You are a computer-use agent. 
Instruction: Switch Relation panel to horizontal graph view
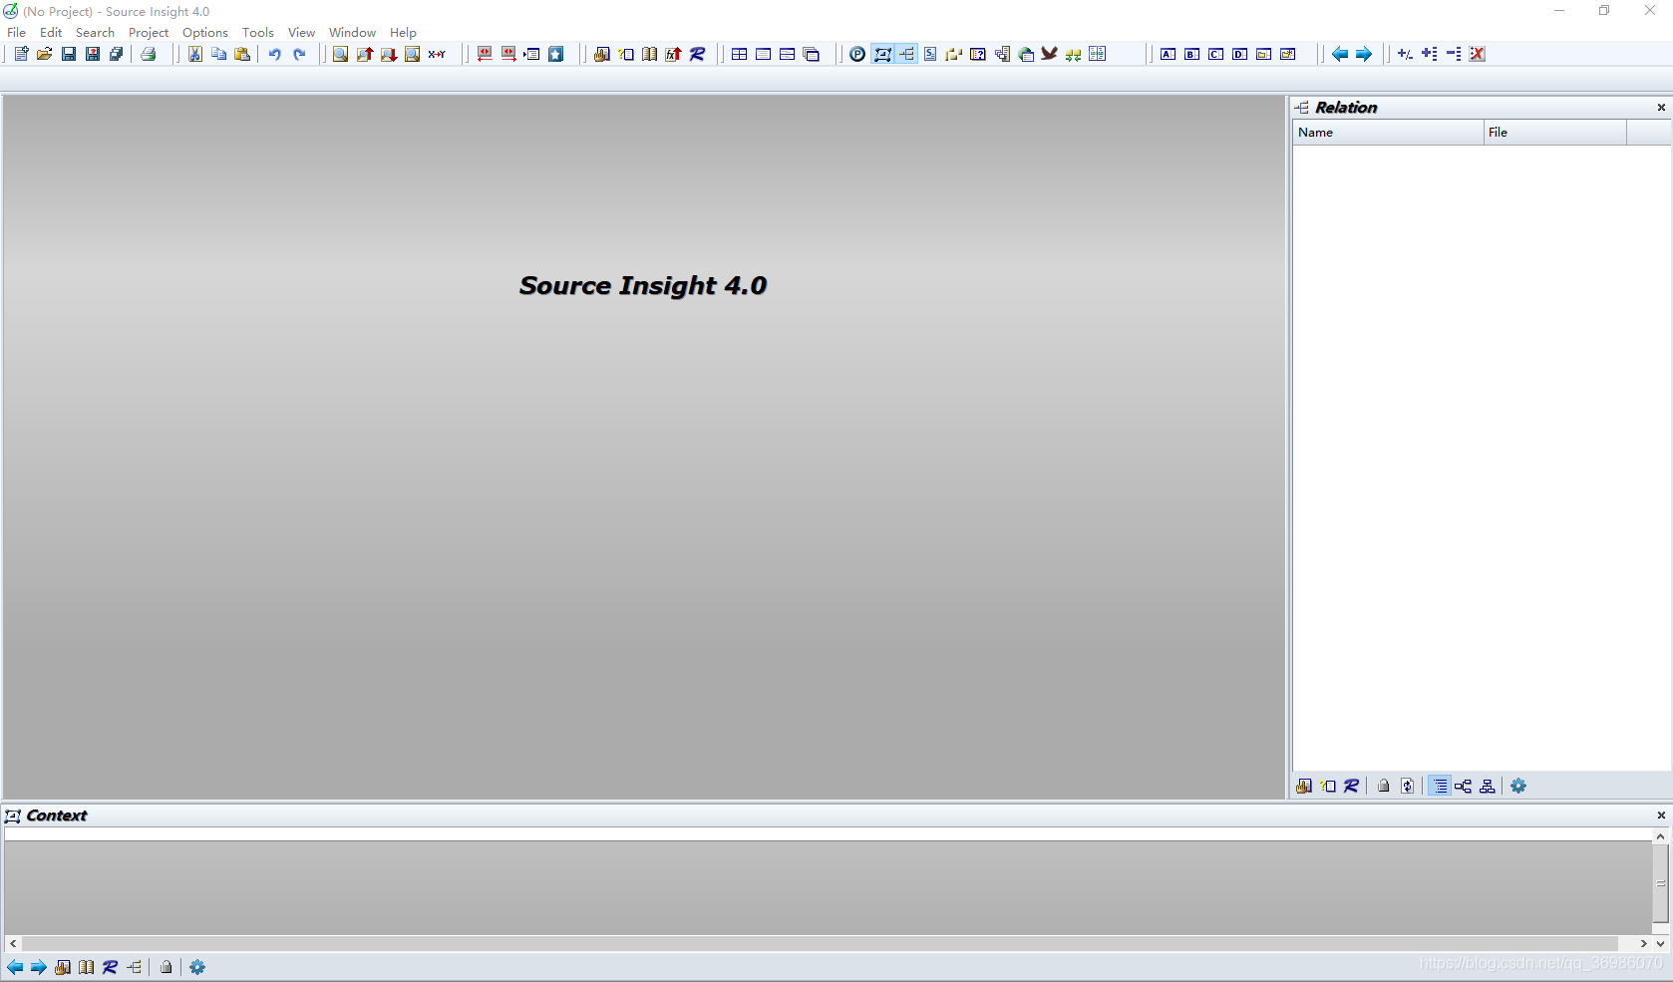tap(1463, 786)
